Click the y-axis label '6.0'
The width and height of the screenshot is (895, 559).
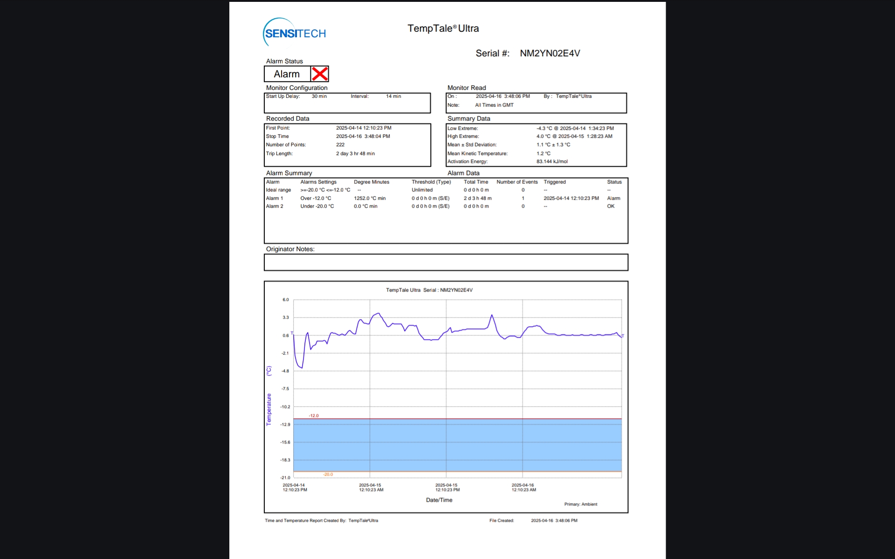286,300
